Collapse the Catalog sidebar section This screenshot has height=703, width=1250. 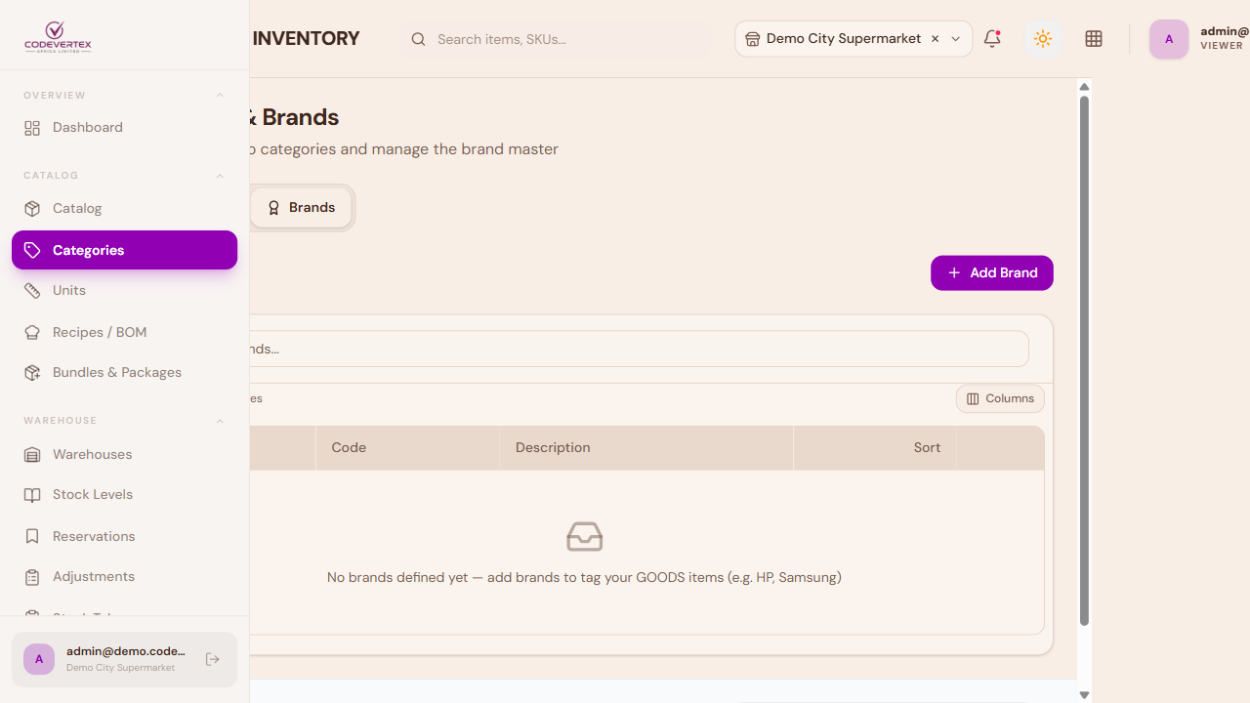pyautogui.click(x=220, y=176)
